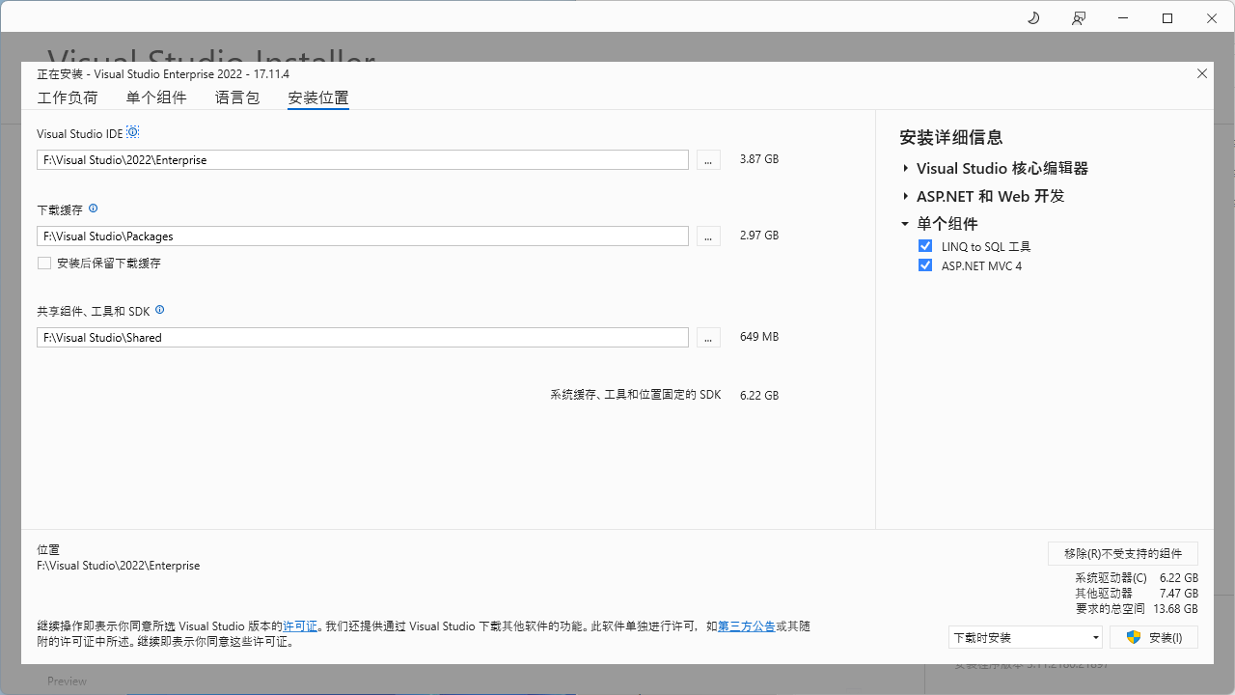Click 系统缓存、工具和位置固定的 SDK label
Screen dimensions: 1235x695
tap(636, 395)
